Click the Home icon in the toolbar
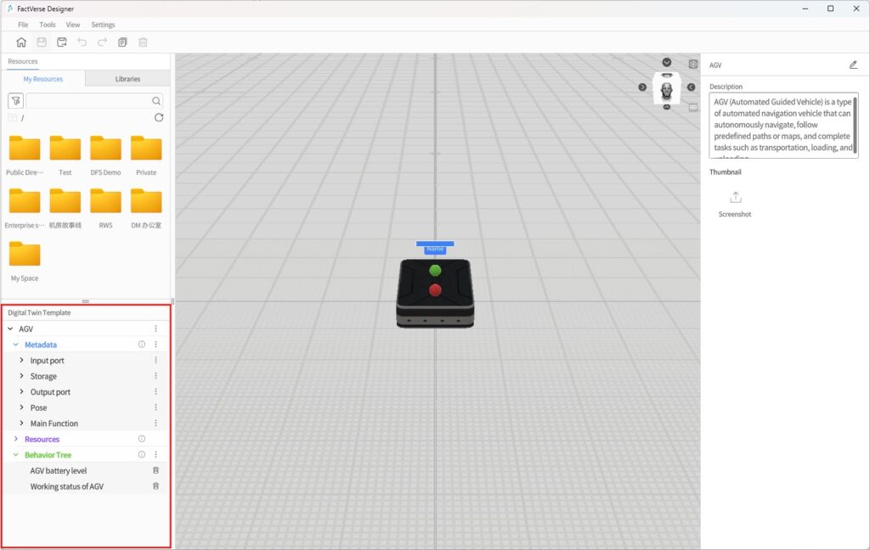The height and width of the screenshot is (550, 870). coord(21,42)
